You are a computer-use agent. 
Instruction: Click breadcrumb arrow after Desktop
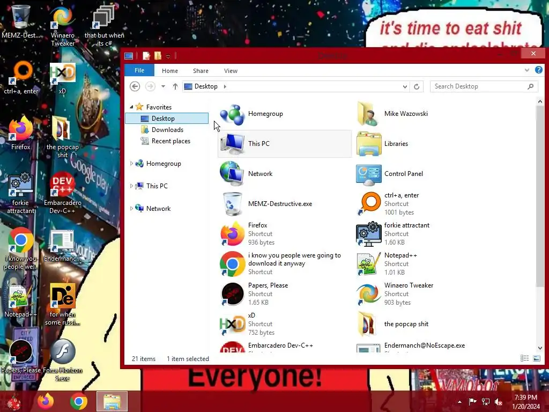[x=225, y=86]
